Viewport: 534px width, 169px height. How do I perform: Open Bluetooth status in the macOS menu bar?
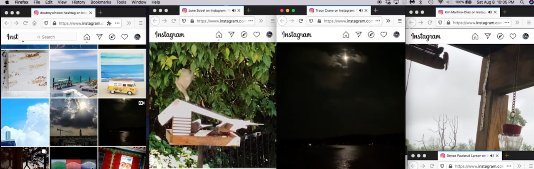tap(421, 3)
